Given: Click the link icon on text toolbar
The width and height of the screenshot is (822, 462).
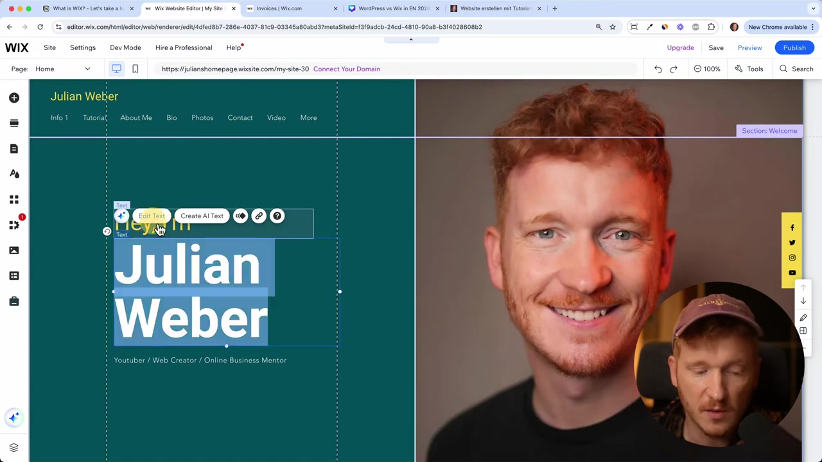Looking at the screenshot, I should click(259, 216).
